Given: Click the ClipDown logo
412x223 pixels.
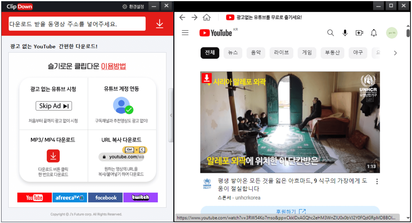Looking at the screenshot, I should [x=20, y=7].
